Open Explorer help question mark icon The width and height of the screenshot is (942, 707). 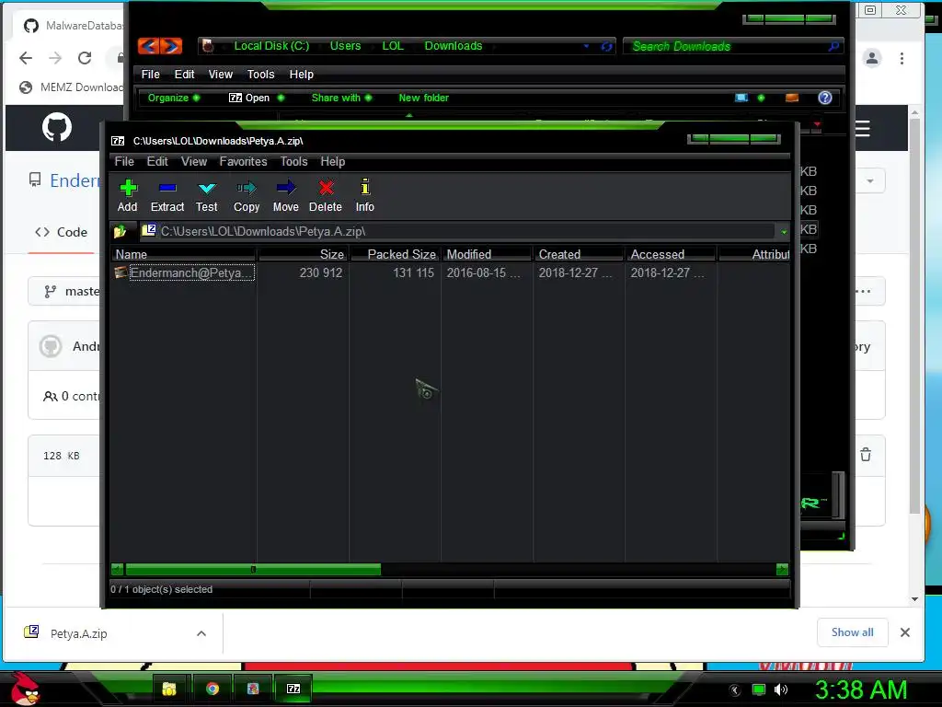[x=825, y=98]
